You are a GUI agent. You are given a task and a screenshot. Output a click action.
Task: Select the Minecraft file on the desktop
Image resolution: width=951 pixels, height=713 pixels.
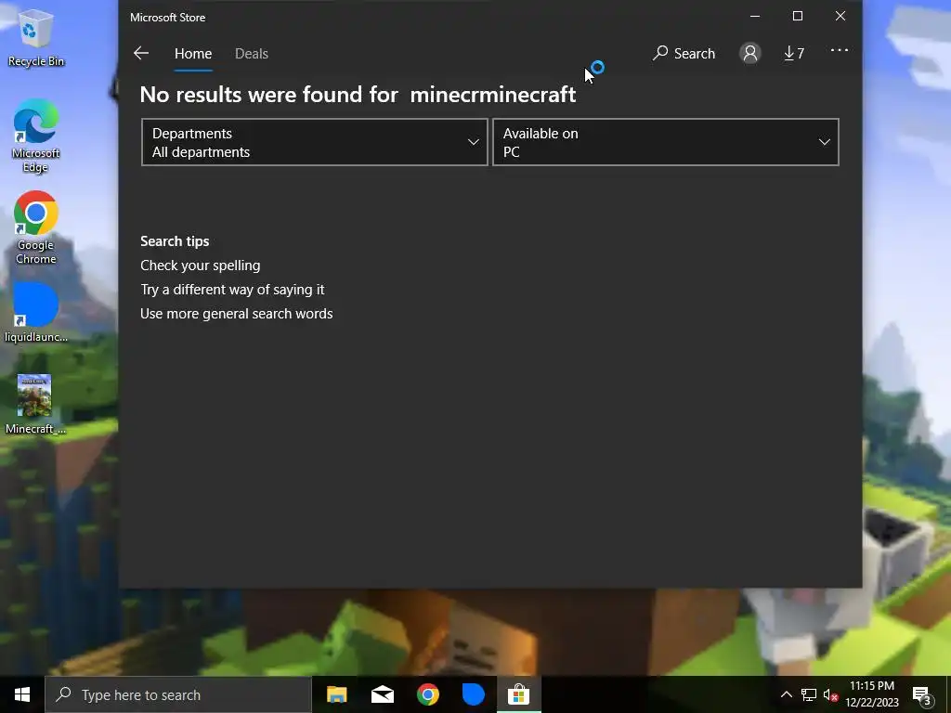35,405
